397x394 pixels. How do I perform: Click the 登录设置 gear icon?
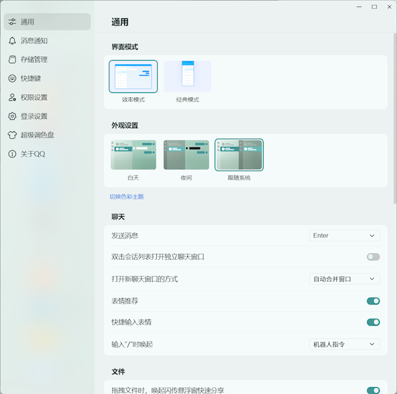[12, 116]
